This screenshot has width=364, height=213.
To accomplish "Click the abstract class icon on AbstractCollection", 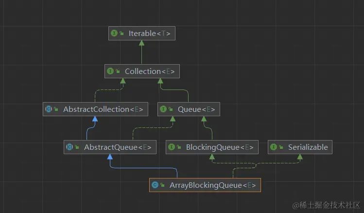I will pyautogui.click(x=49, y=109).
